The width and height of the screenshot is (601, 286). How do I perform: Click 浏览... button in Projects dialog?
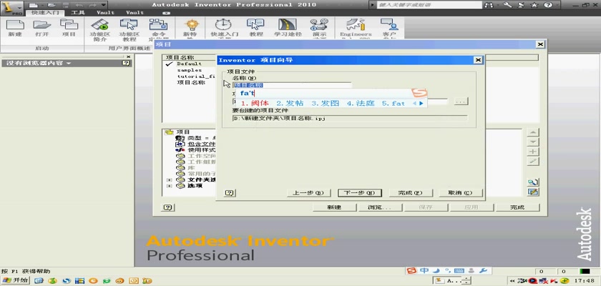[x=379, y=207]
